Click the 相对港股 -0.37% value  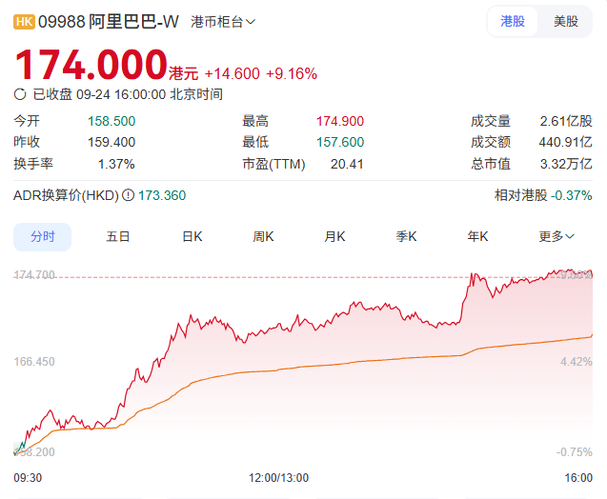point(543,195)
